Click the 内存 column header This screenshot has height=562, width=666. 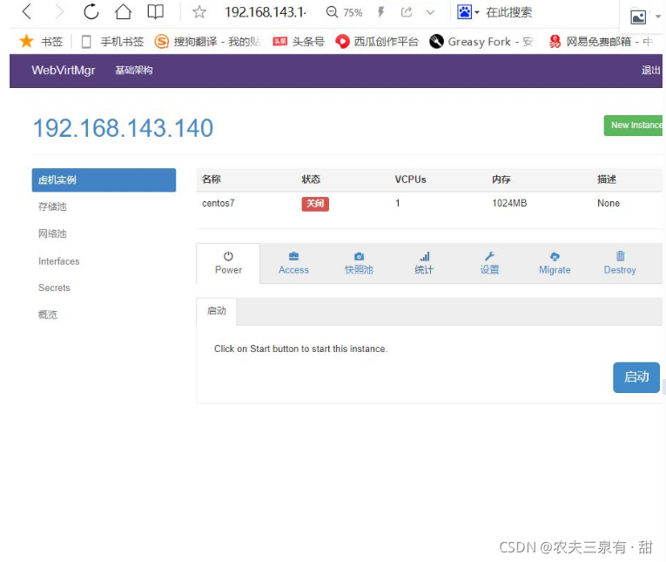[x=501, y=179]
